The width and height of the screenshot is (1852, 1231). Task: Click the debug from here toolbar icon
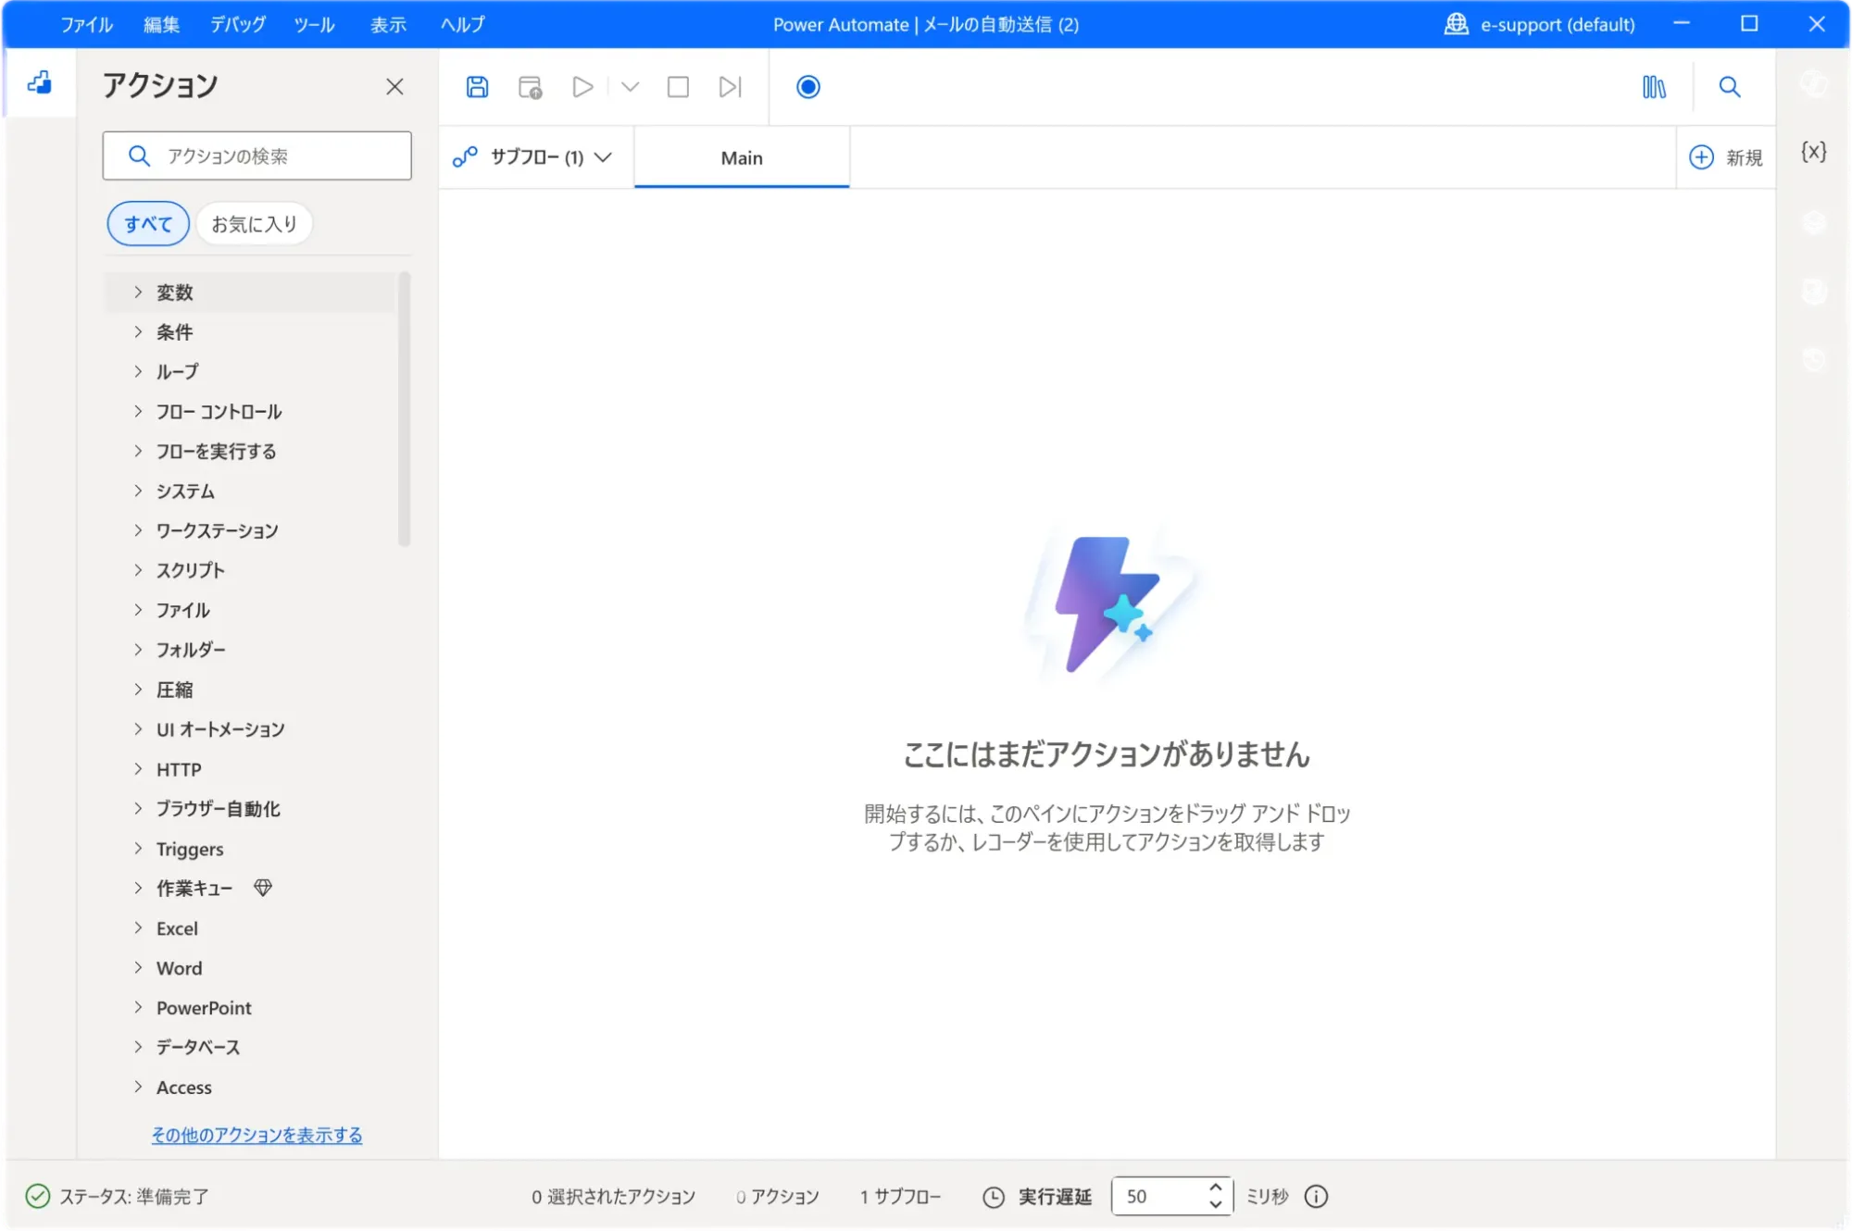(530, 87)
